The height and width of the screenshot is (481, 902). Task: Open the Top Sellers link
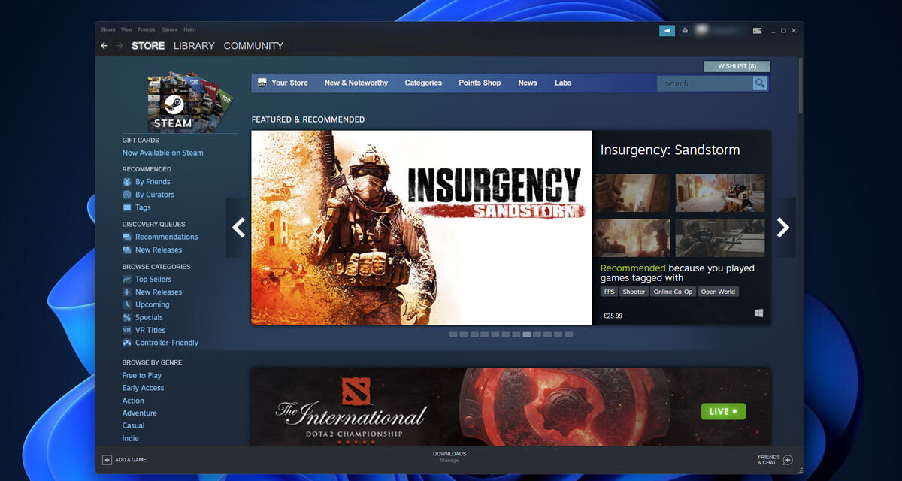[153, 279]
